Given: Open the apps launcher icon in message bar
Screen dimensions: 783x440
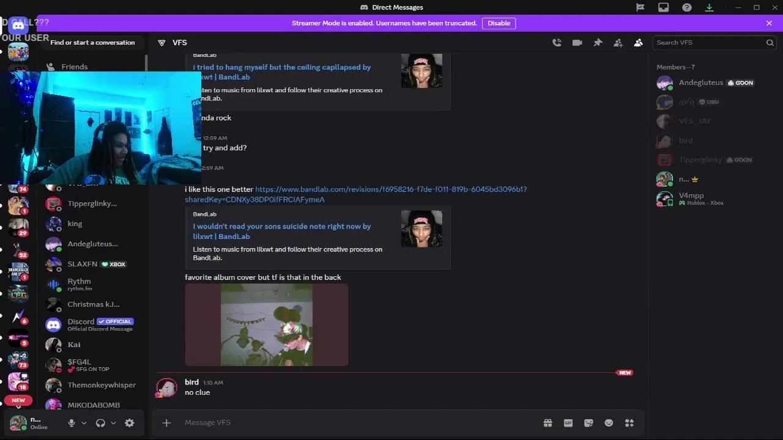Looking at the screenshot, I should (629, 423).
